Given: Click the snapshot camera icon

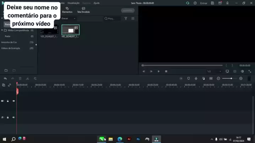Looking at the screenshot, I should pos(235,71).
